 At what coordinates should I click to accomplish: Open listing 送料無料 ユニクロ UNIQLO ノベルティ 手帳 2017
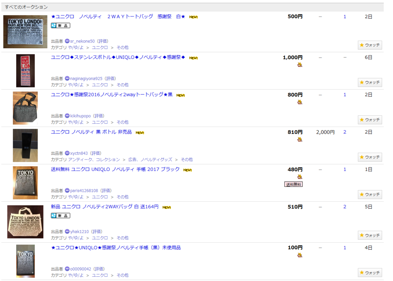(x=115, y=169)
